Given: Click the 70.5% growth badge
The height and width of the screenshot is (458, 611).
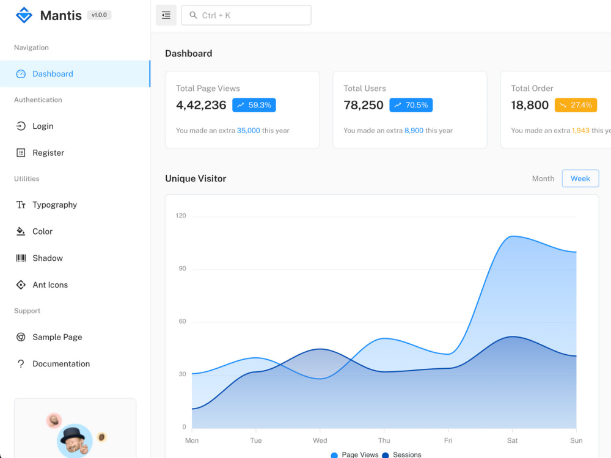Looking at the screenshot, I should click(x=411, y=105).
